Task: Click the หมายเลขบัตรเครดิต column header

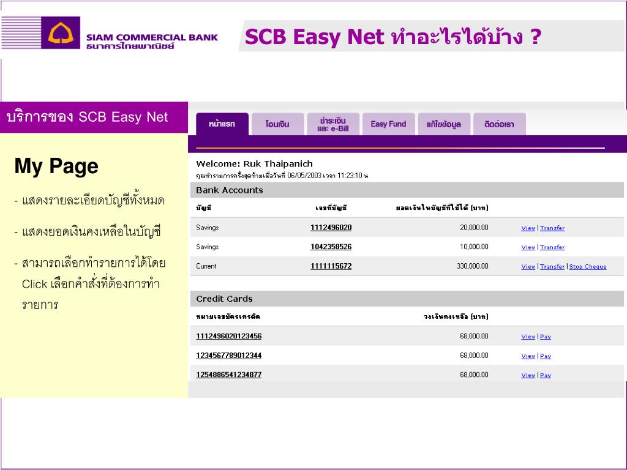Action: (228, 316)
